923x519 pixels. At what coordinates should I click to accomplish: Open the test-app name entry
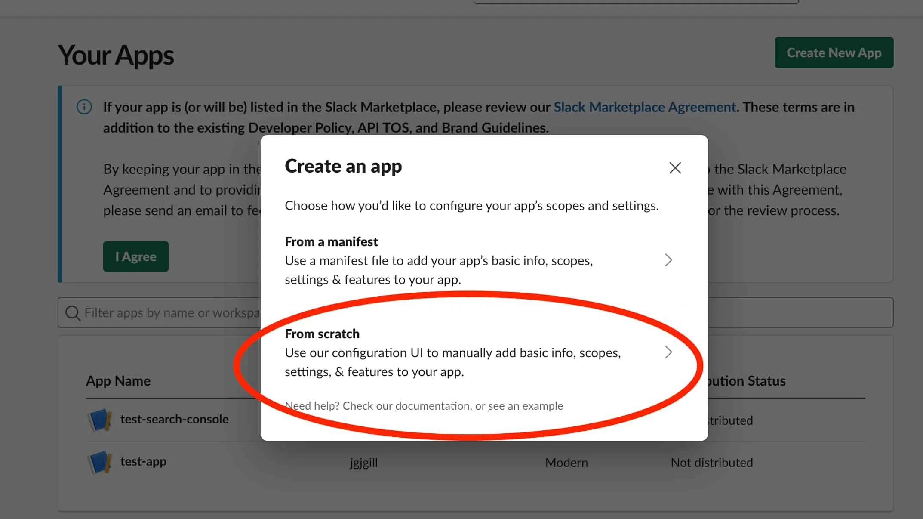pyautogui.click(x=143, y=461)
